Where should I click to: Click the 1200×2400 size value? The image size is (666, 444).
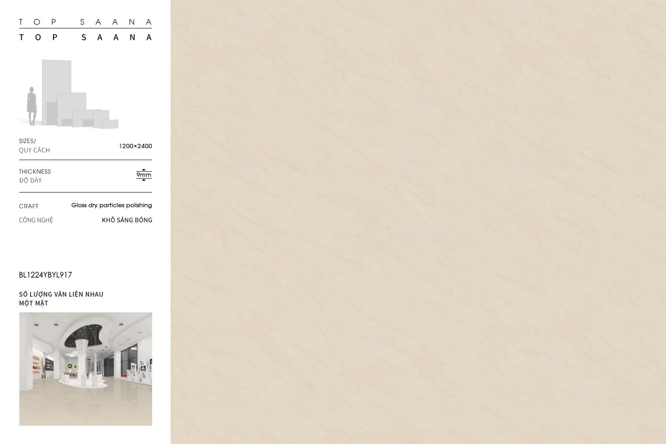coord(135,146)
